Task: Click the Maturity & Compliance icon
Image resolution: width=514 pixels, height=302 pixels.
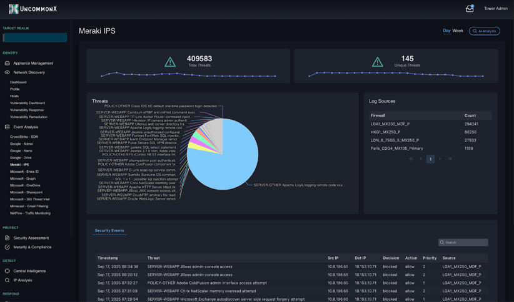Action: tap(8, 247)
